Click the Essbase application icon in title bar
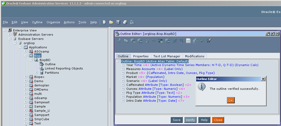Image resolution: width=281 pixels, height=126 pixels. point(3,3)
